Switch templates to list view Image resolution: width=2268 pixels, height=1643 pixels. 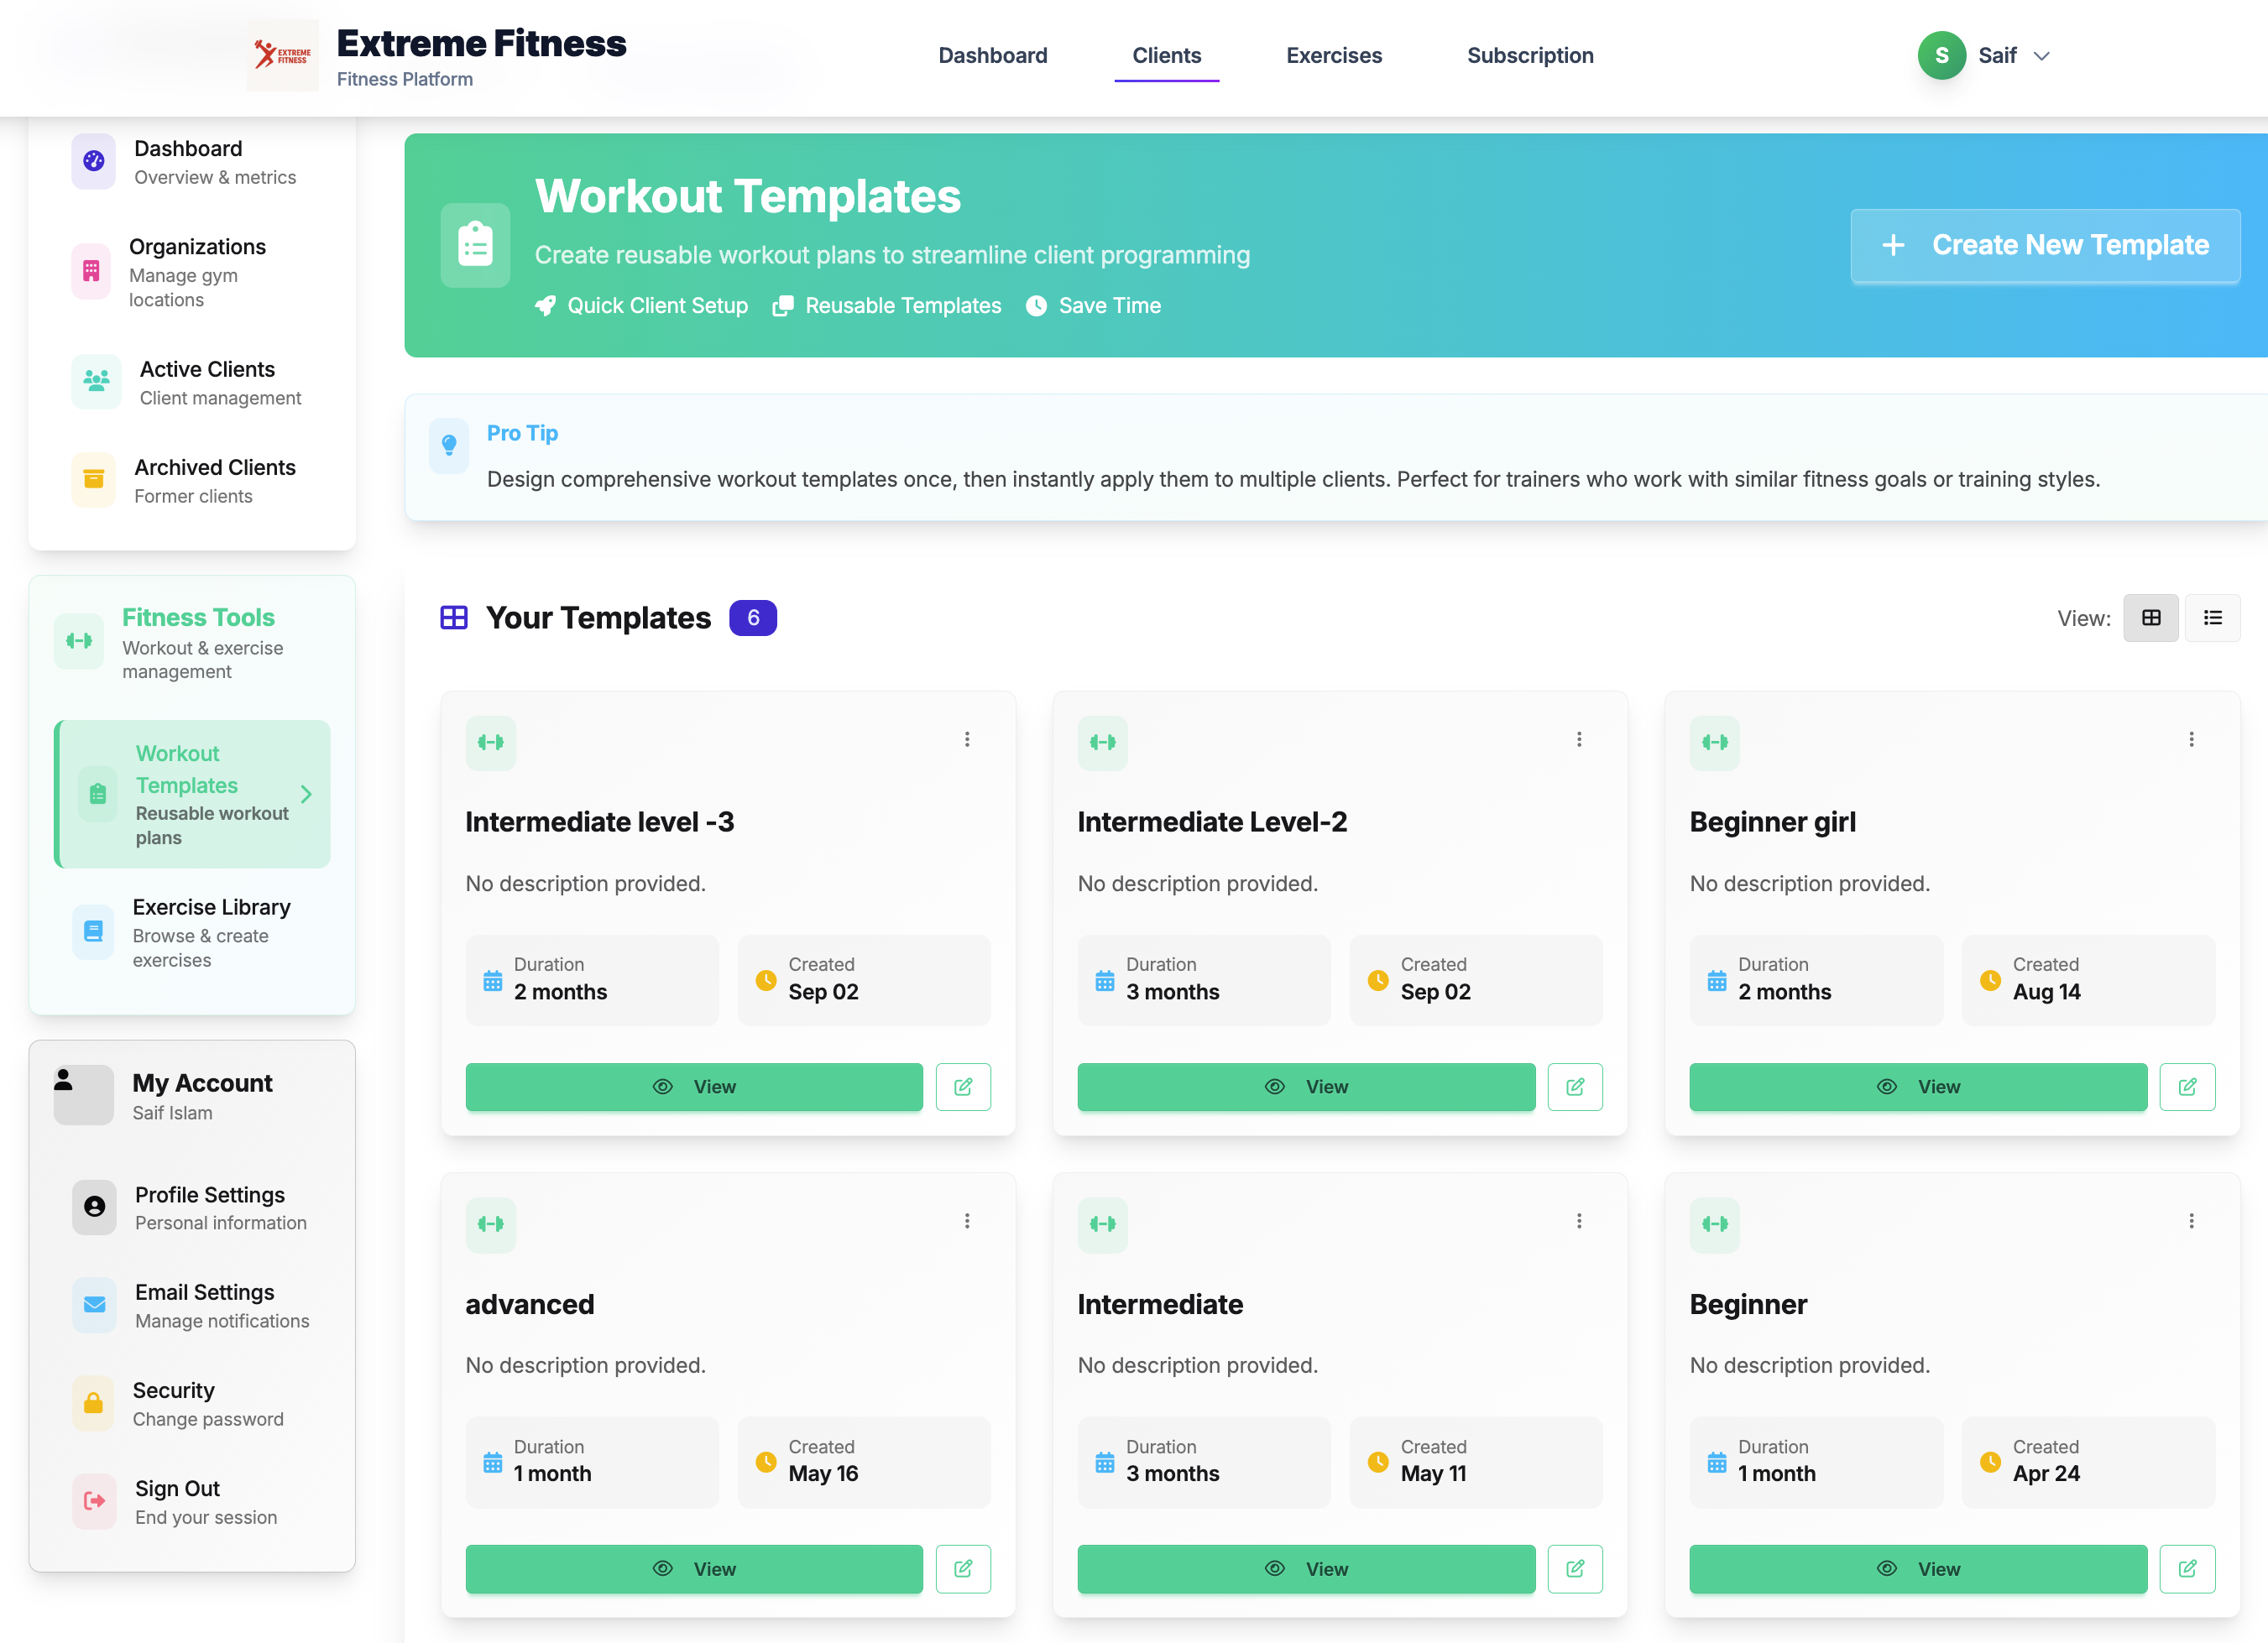tap(2212, 618)
